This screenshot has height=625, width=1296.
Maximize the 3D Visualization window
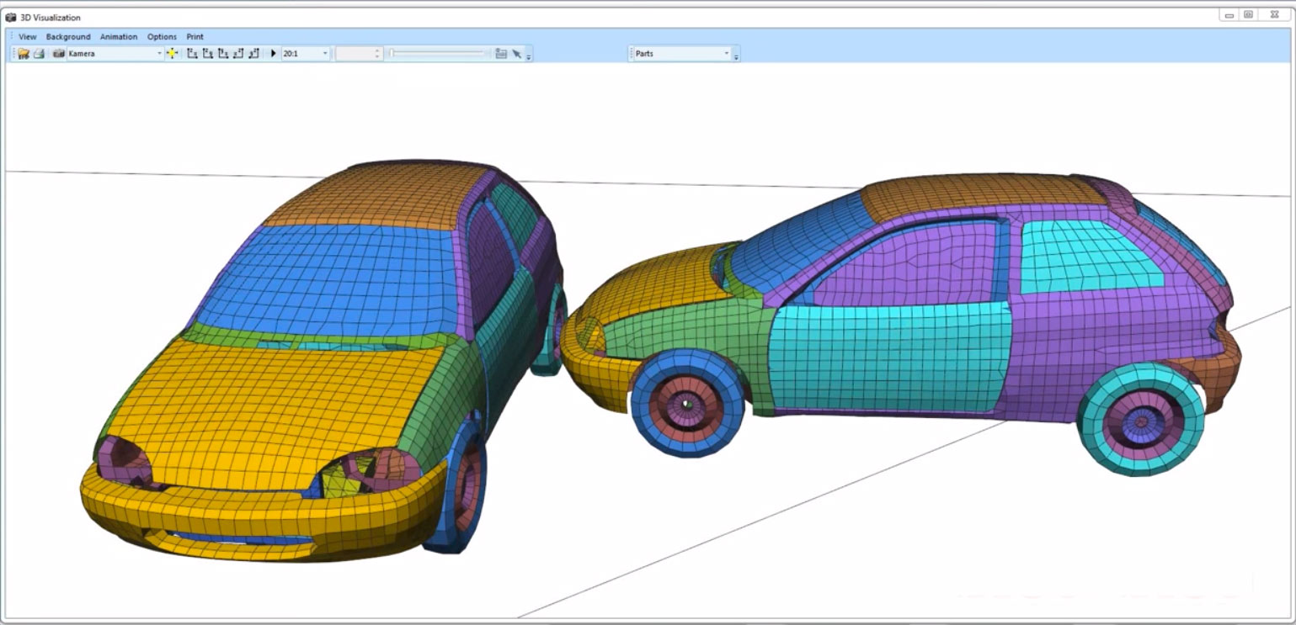pyautogui.click(x=1249, y=15)
